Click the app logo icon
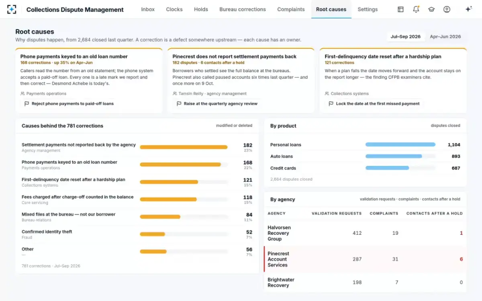The image size is (482, 301). (12, 9)
